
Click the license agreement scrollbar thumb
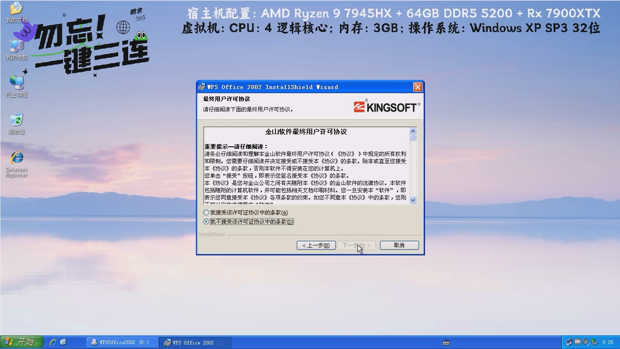point(413,138)
